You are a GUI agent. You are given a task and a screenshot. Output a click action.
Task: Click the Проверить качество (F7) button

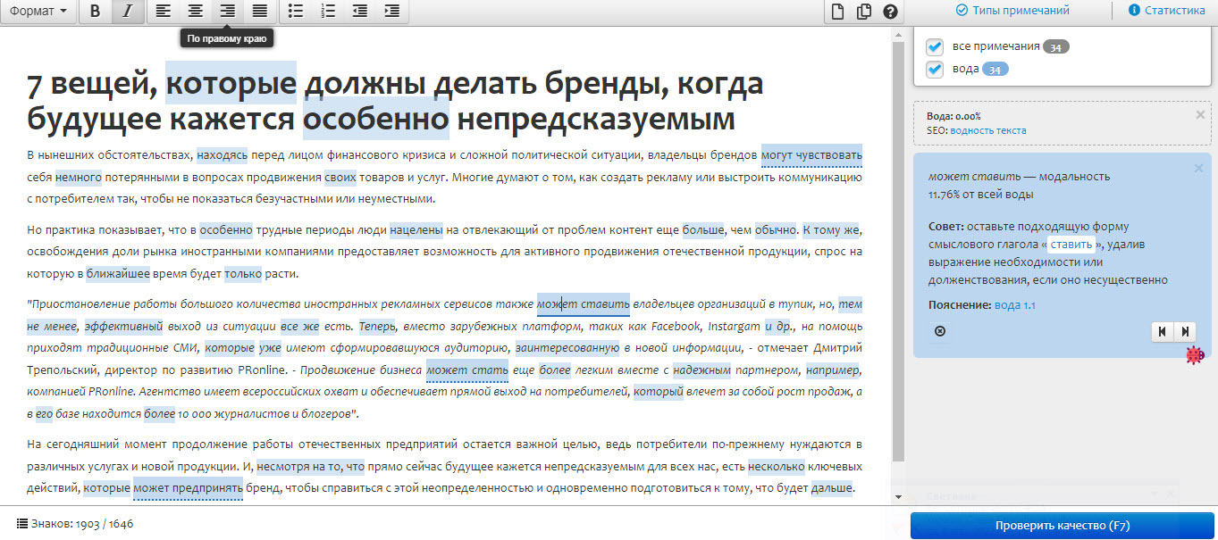pos(1063,526)
